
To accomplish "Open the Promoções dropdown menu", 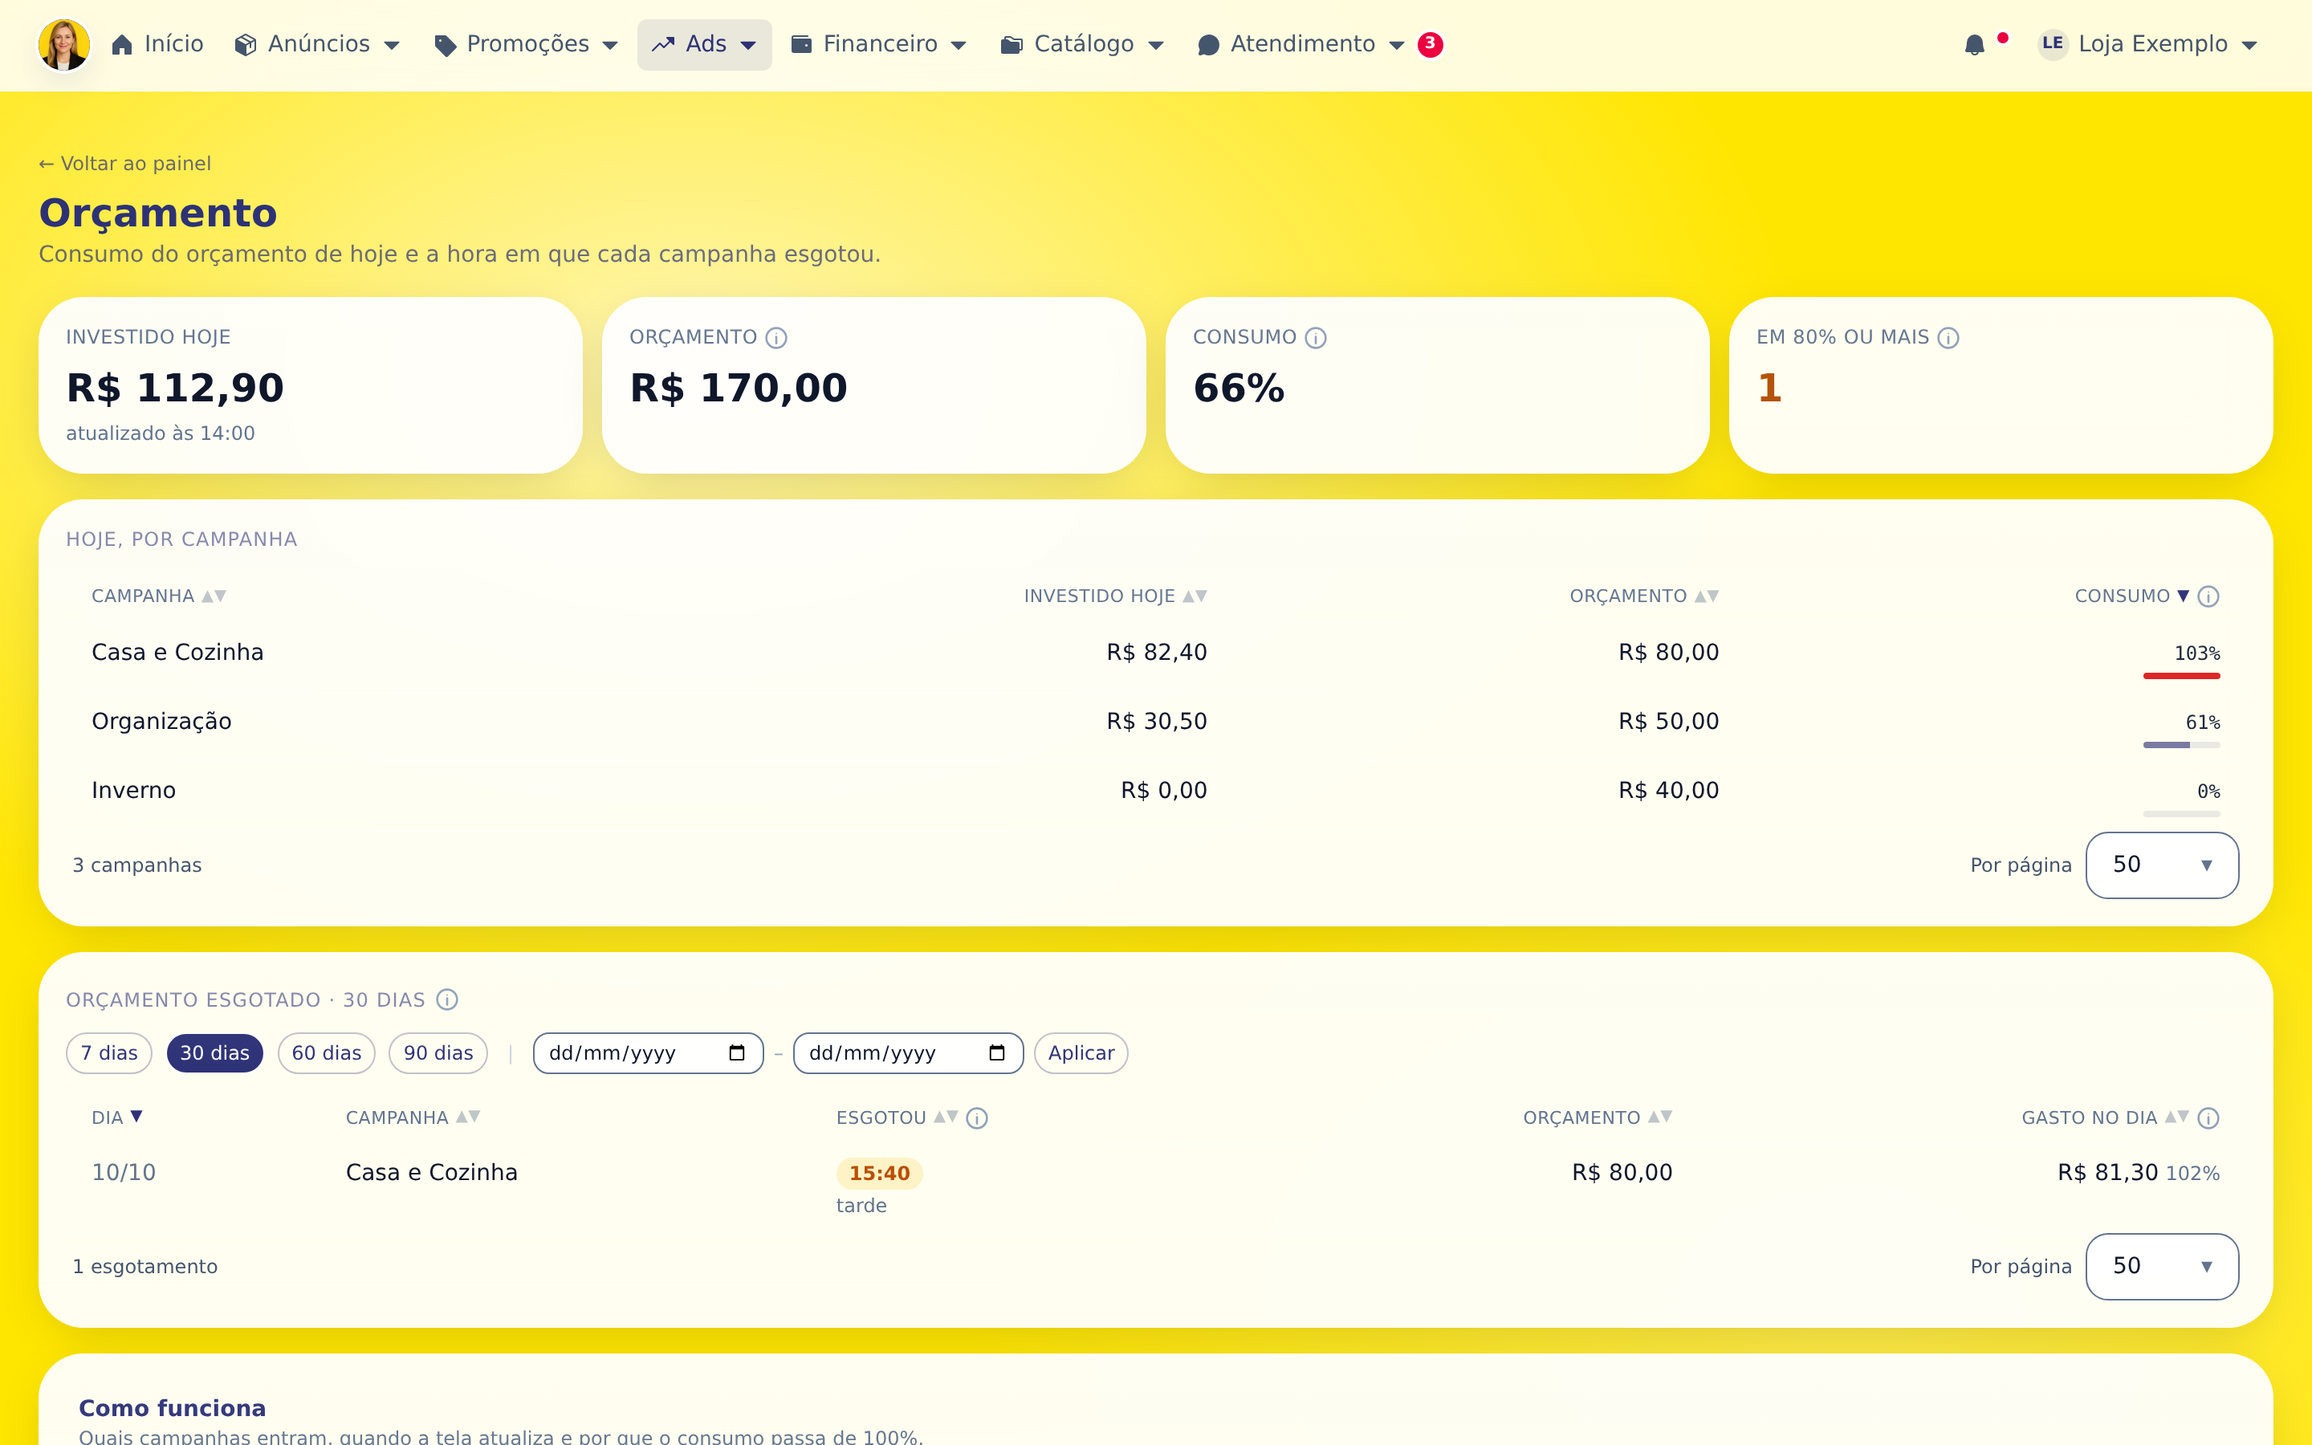I will pyautogui.click(x=527, y=45).
